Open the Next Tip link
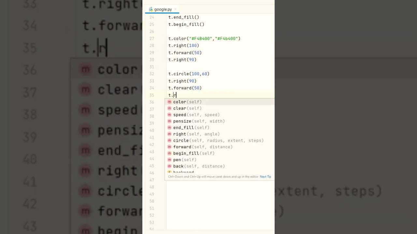This screenshot has height=234, width=417. (265, 177)
